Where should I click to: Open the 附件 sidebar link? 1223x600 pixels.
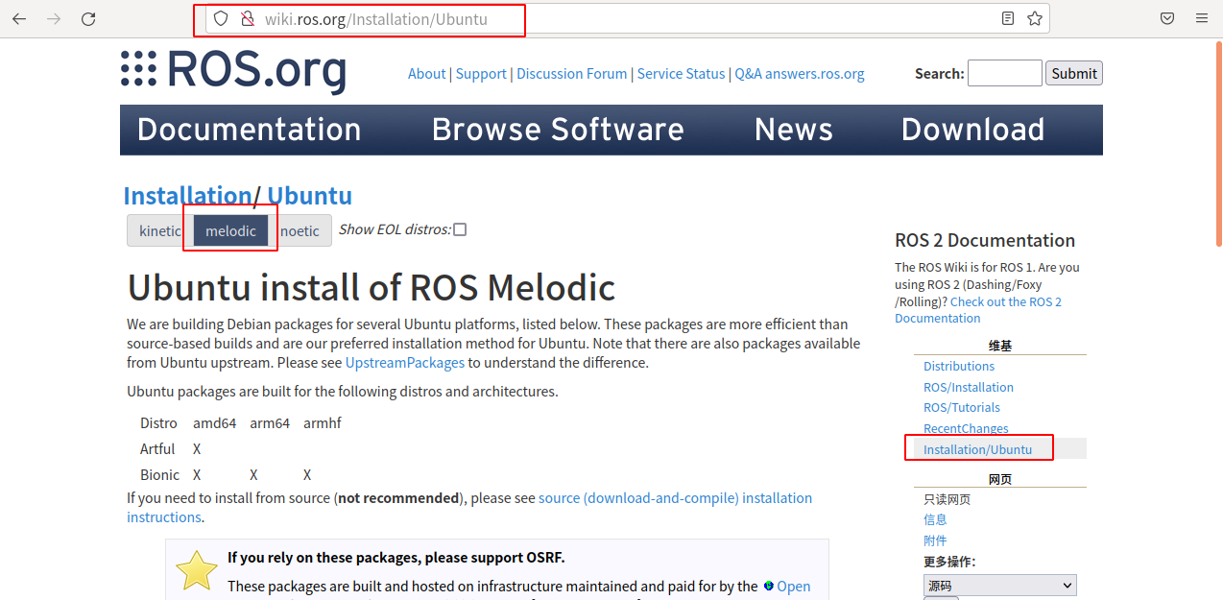tap(935, 540)
